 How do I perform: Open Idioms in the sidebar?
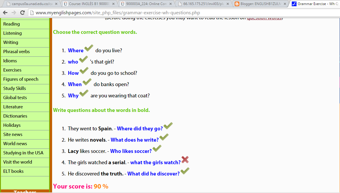[x=25, y=61]
